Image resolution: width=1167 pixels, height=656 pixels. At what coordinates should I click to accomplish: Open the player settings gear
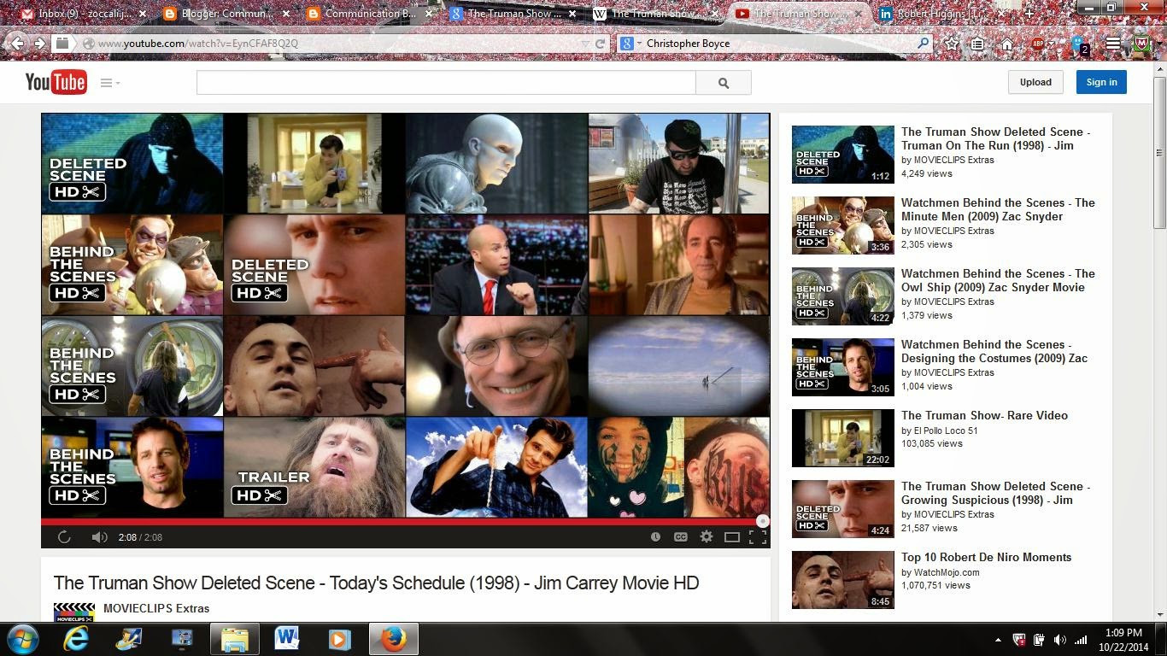point(707,537)
